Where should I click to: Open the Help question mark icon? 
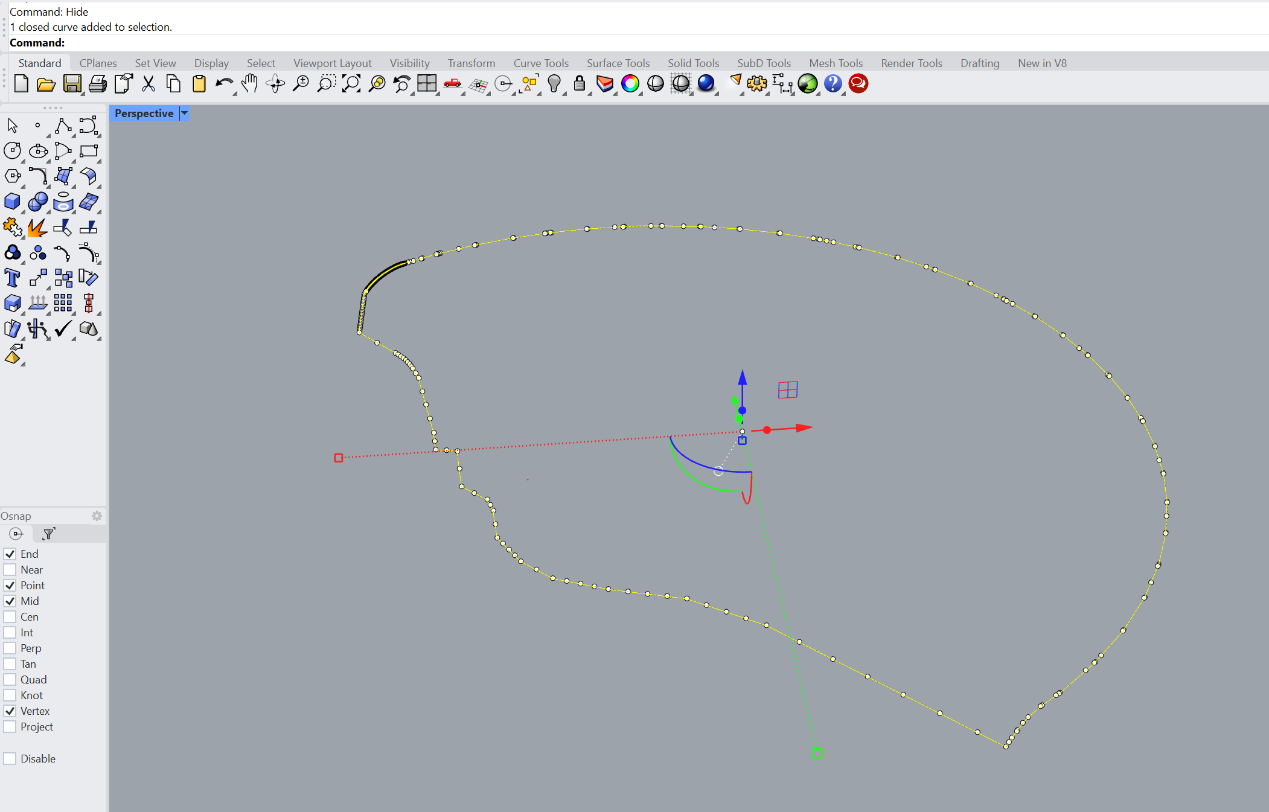[833, 84]
